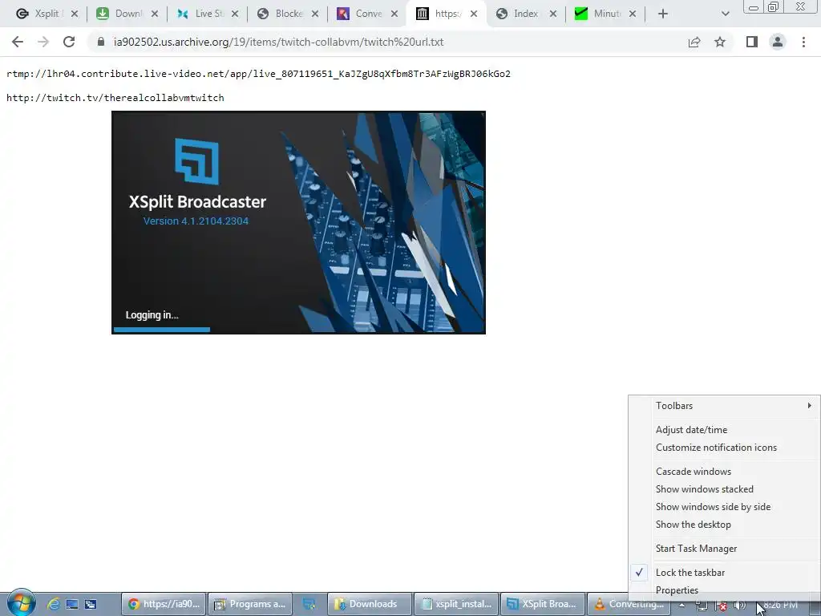Switch to VLC Converting taskbar button

629,604
